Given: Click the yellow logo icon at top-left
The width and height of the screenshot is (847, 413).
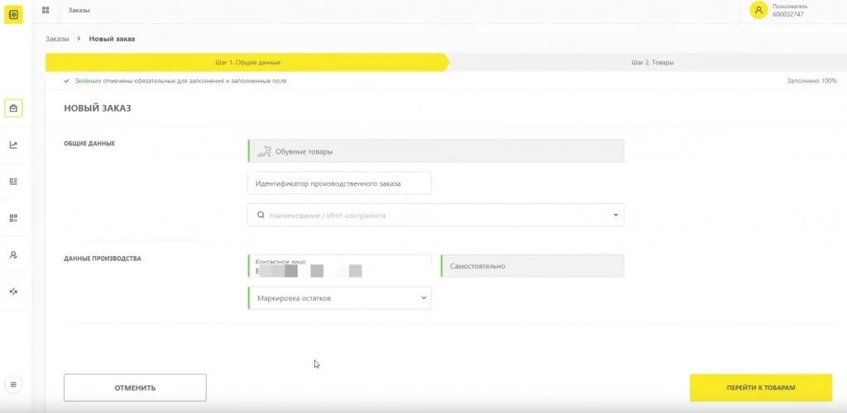Looking at the screenshot, I should pyautogui.click(x=14, y=15).
